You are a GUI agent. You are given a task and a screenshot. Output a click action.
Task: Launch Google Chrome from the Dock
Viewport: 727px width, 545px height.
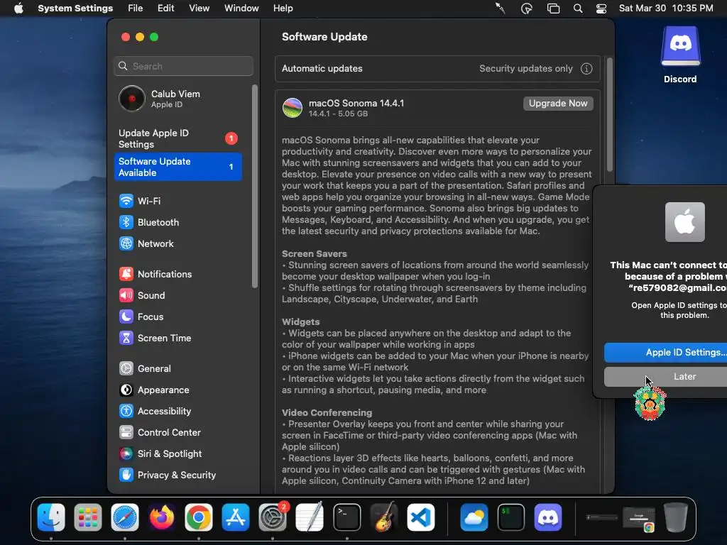click(199, 517)
